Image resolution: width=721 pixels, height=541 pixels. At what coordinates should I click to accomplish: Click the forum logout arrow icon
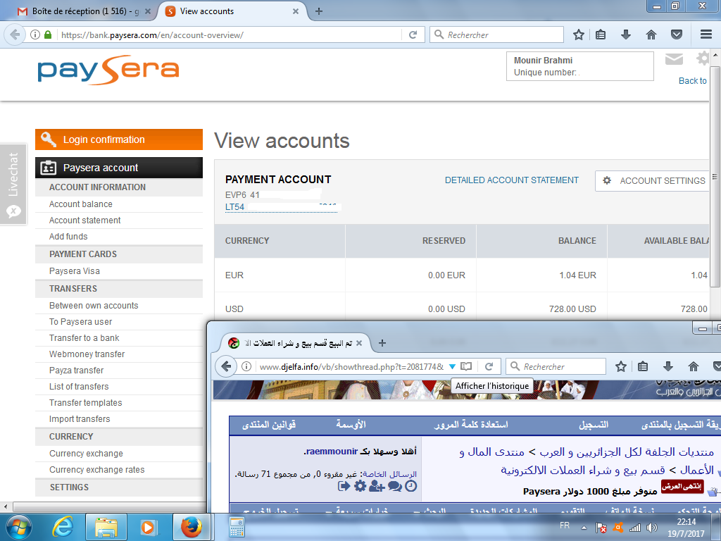[344, 486]
